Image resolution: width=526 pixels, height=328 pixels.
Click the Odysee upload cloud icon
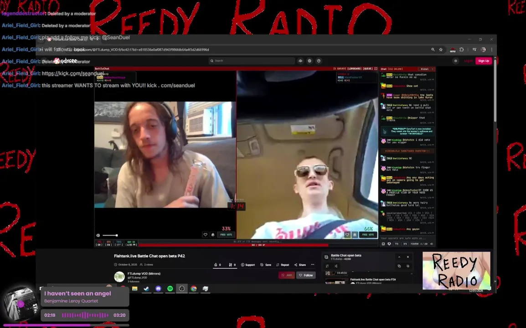(300, 61)
